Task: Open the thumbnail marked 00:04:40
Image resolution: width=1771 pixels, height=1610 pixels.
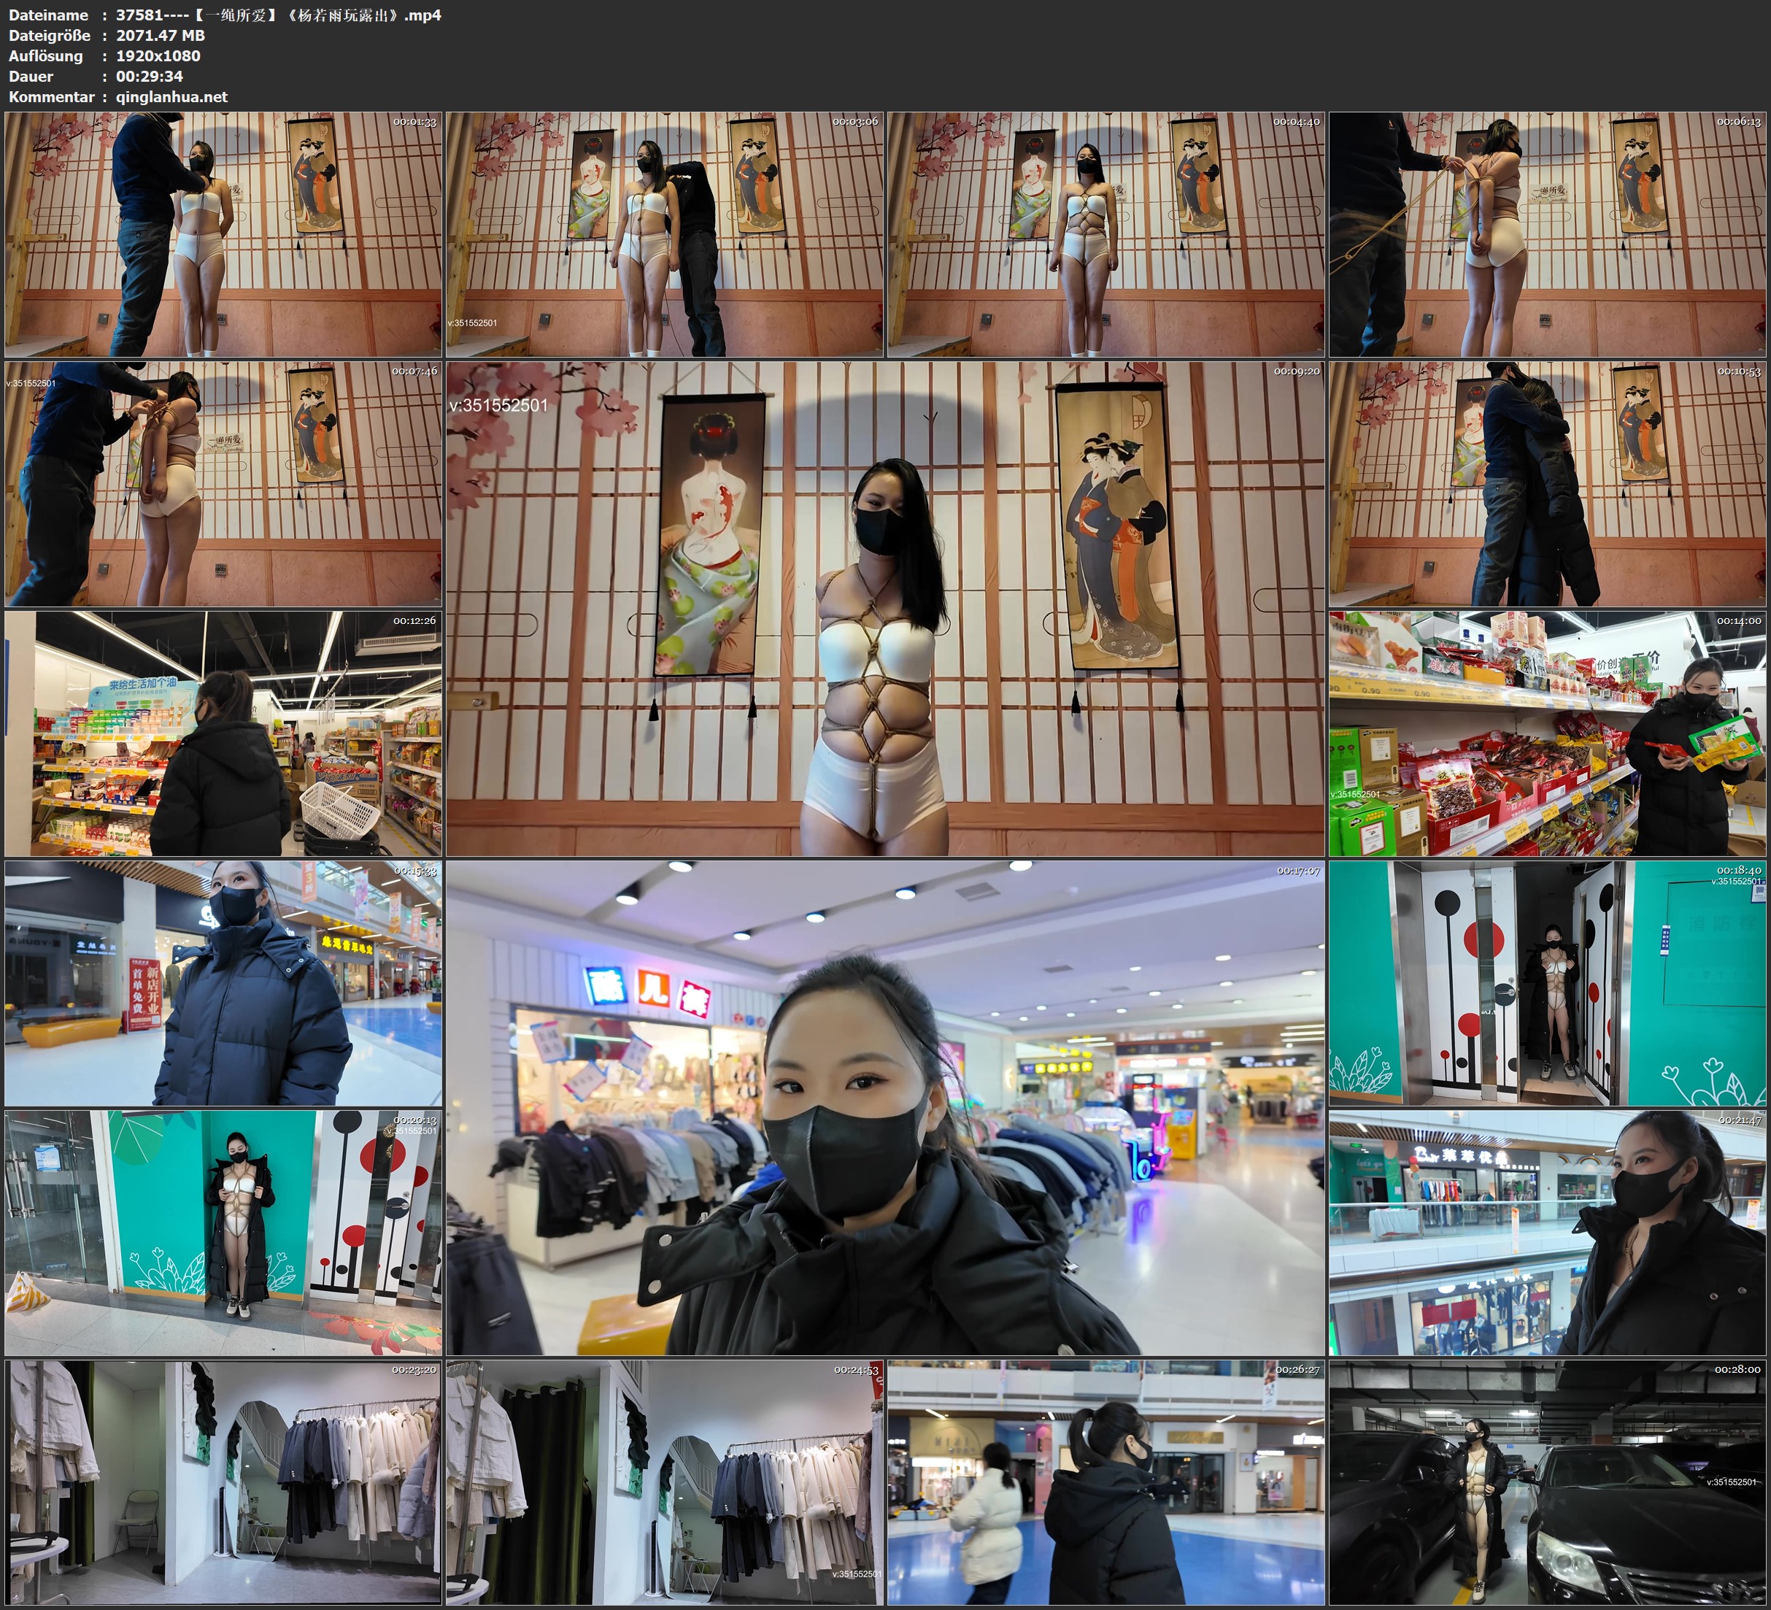Action: pos(1105,234)
